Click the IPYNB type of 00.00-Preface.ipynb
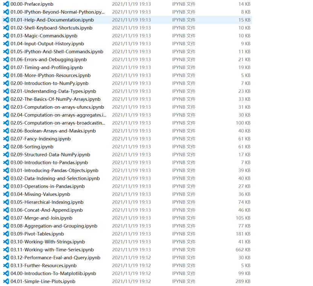The image size is (313, 286). (184, 4)
